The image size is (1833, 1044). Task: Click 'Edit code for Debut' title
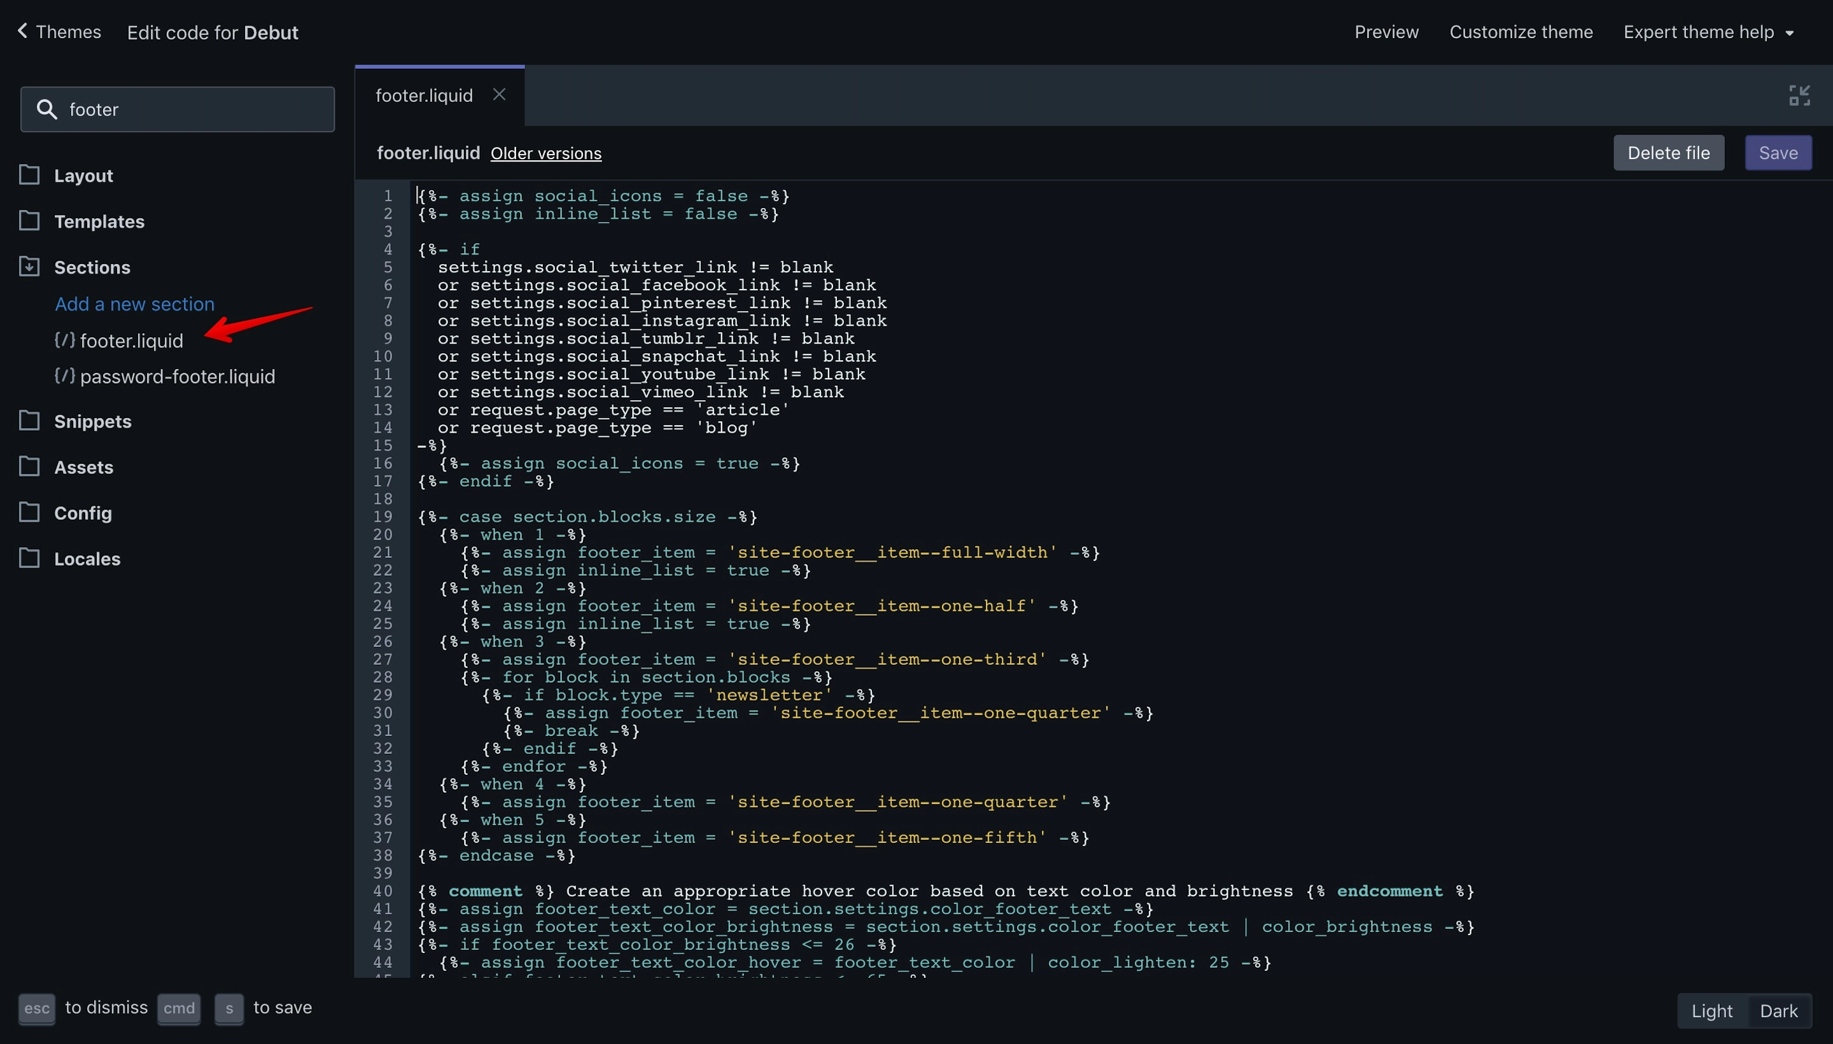click(213, 33)
